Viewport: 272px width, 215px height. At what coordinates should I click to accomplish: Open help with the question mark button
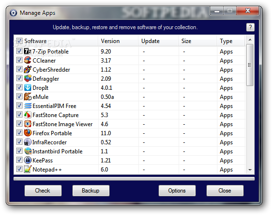[x=250, y=27]
